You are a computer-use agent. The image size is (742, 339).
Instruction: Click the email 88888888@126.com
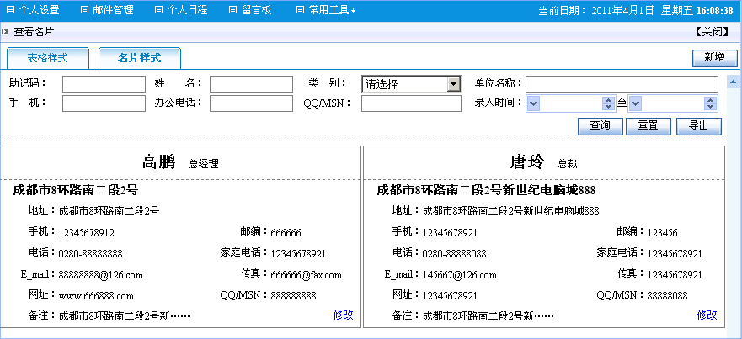point(101,275)
